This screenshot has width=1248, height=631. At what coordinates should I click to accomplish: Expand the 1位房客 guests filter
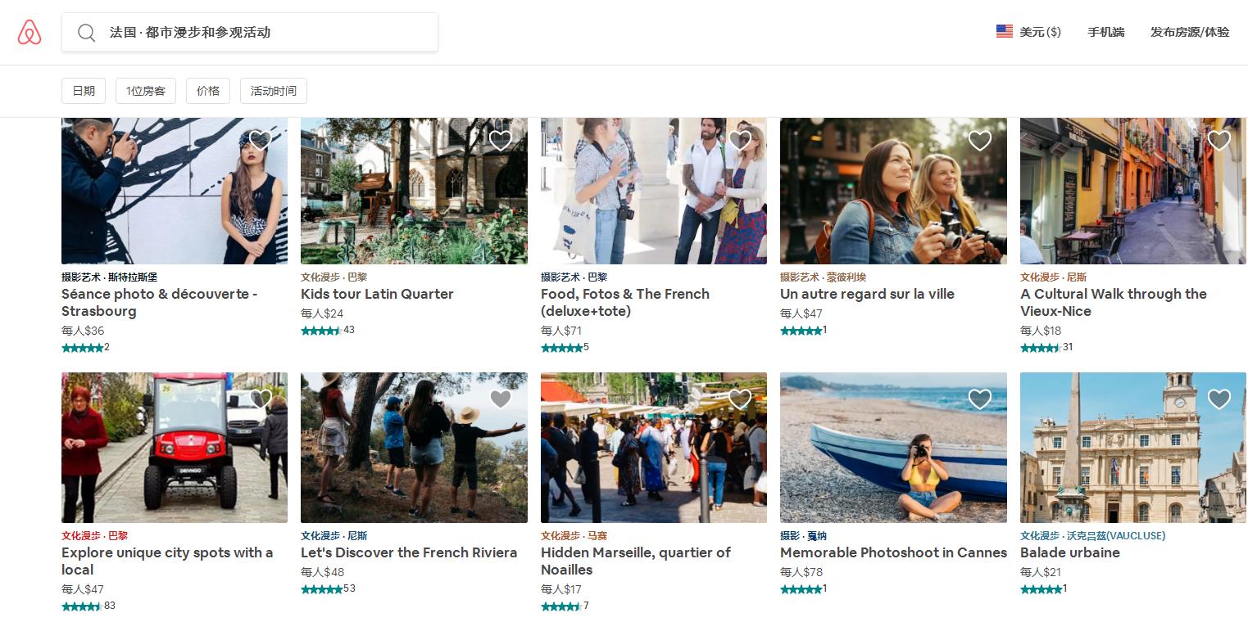coord(146,91)
